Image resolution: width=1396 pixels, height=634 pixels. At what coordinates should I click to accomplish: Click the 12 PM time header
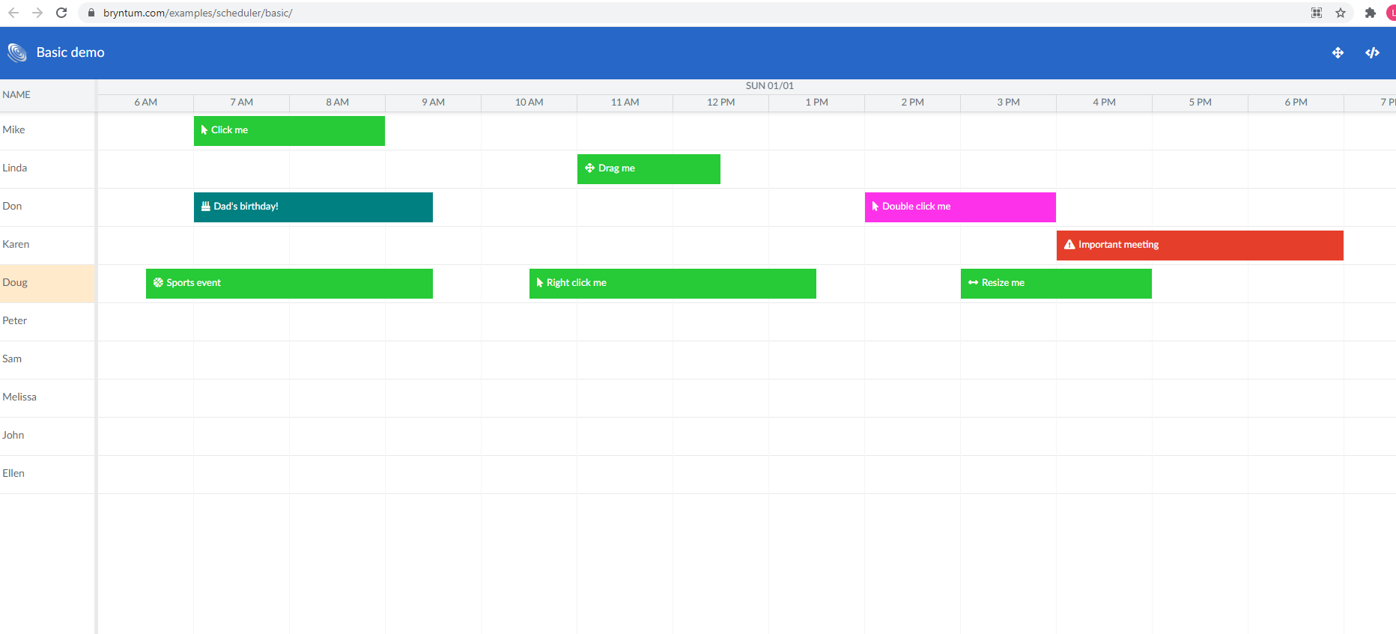720,103
